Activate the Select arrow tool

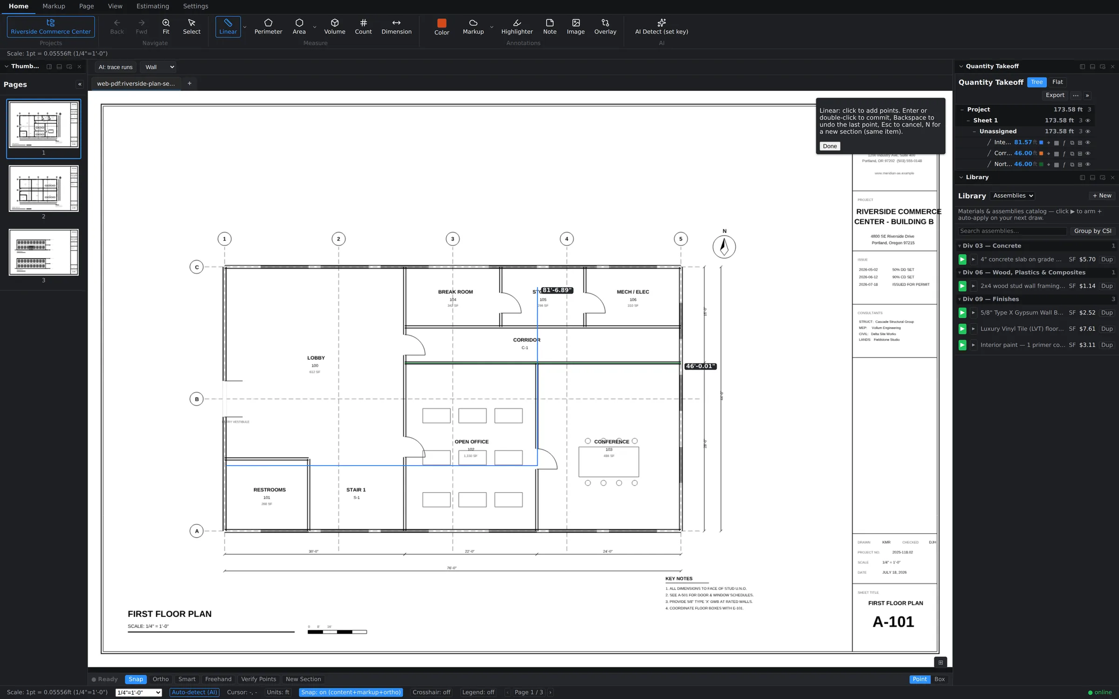tap(192, 27)
